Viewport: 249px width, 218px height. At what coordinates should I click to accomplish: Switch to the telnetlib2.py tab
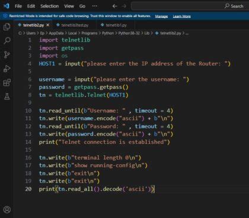[33, 25]
